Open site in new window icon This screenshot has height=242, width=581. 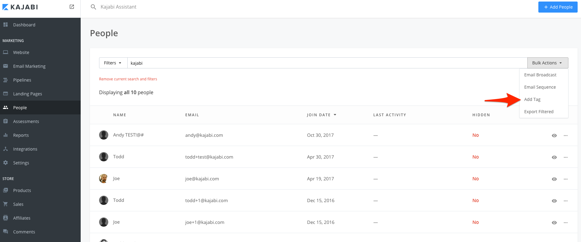[72, 7]
